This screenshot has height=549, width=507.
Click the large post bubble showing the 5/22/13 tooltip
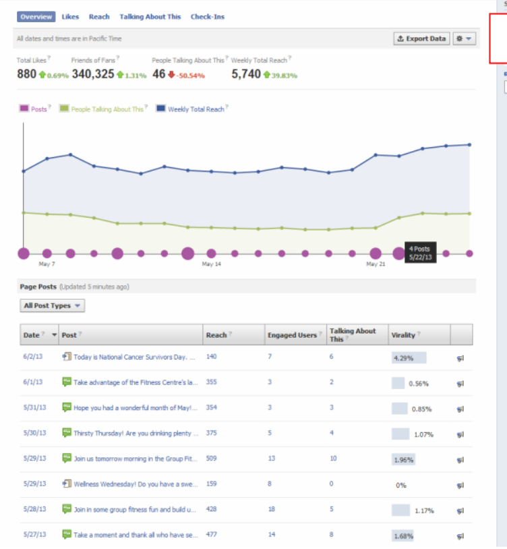399,254
